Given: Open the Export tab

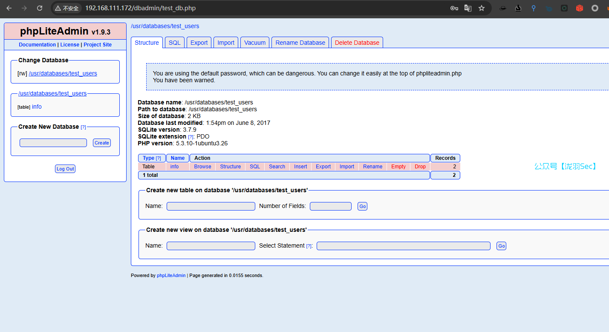Looking at the screenshot, I should click(199, 43).
